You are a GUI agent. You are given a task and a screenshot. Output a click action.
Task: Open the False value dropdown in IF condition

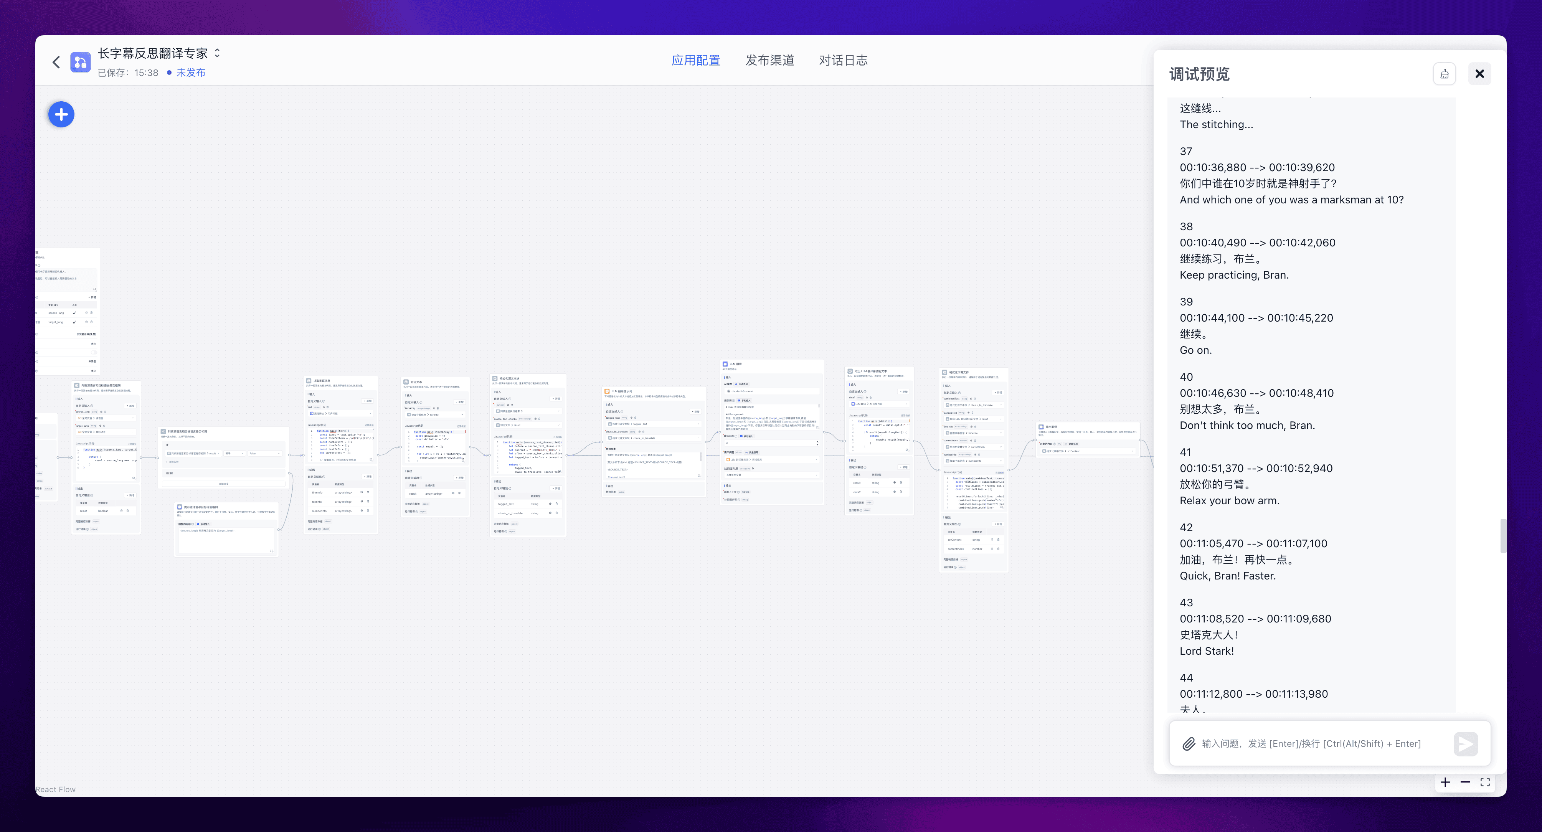click(x=265, y=454)
